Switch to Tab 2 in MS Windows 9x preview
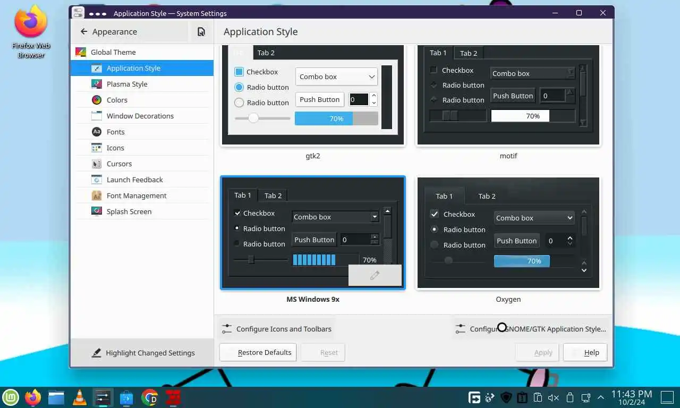The image size is (680, 408). point(273,195)
